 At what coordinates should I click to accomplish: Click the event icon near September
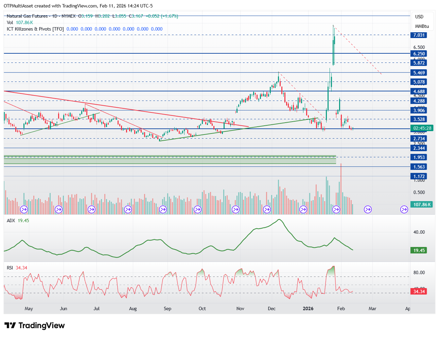[x=163, y=210]
